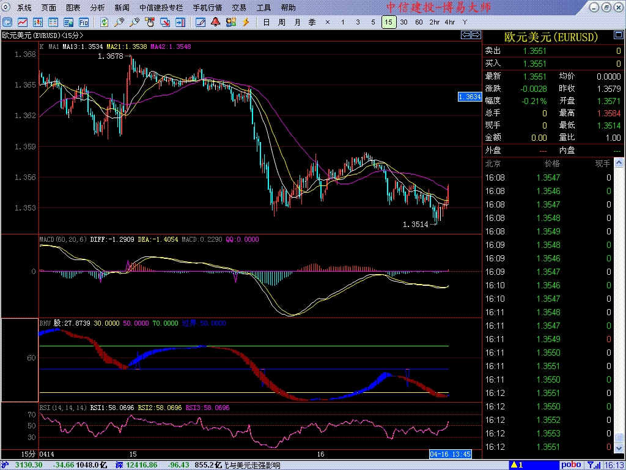Select the pencil drawing tool icon
The width and height of the screenshot is (626, 470).
coord(200,22)
